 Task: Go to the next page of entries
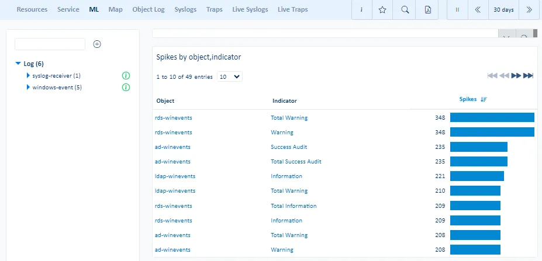point(516,76)
